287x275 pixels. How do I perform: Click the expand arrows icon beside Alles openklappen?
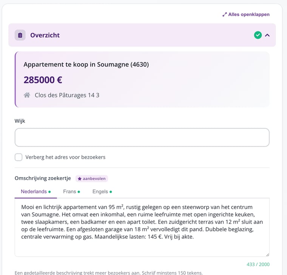(x=225, y=14)
